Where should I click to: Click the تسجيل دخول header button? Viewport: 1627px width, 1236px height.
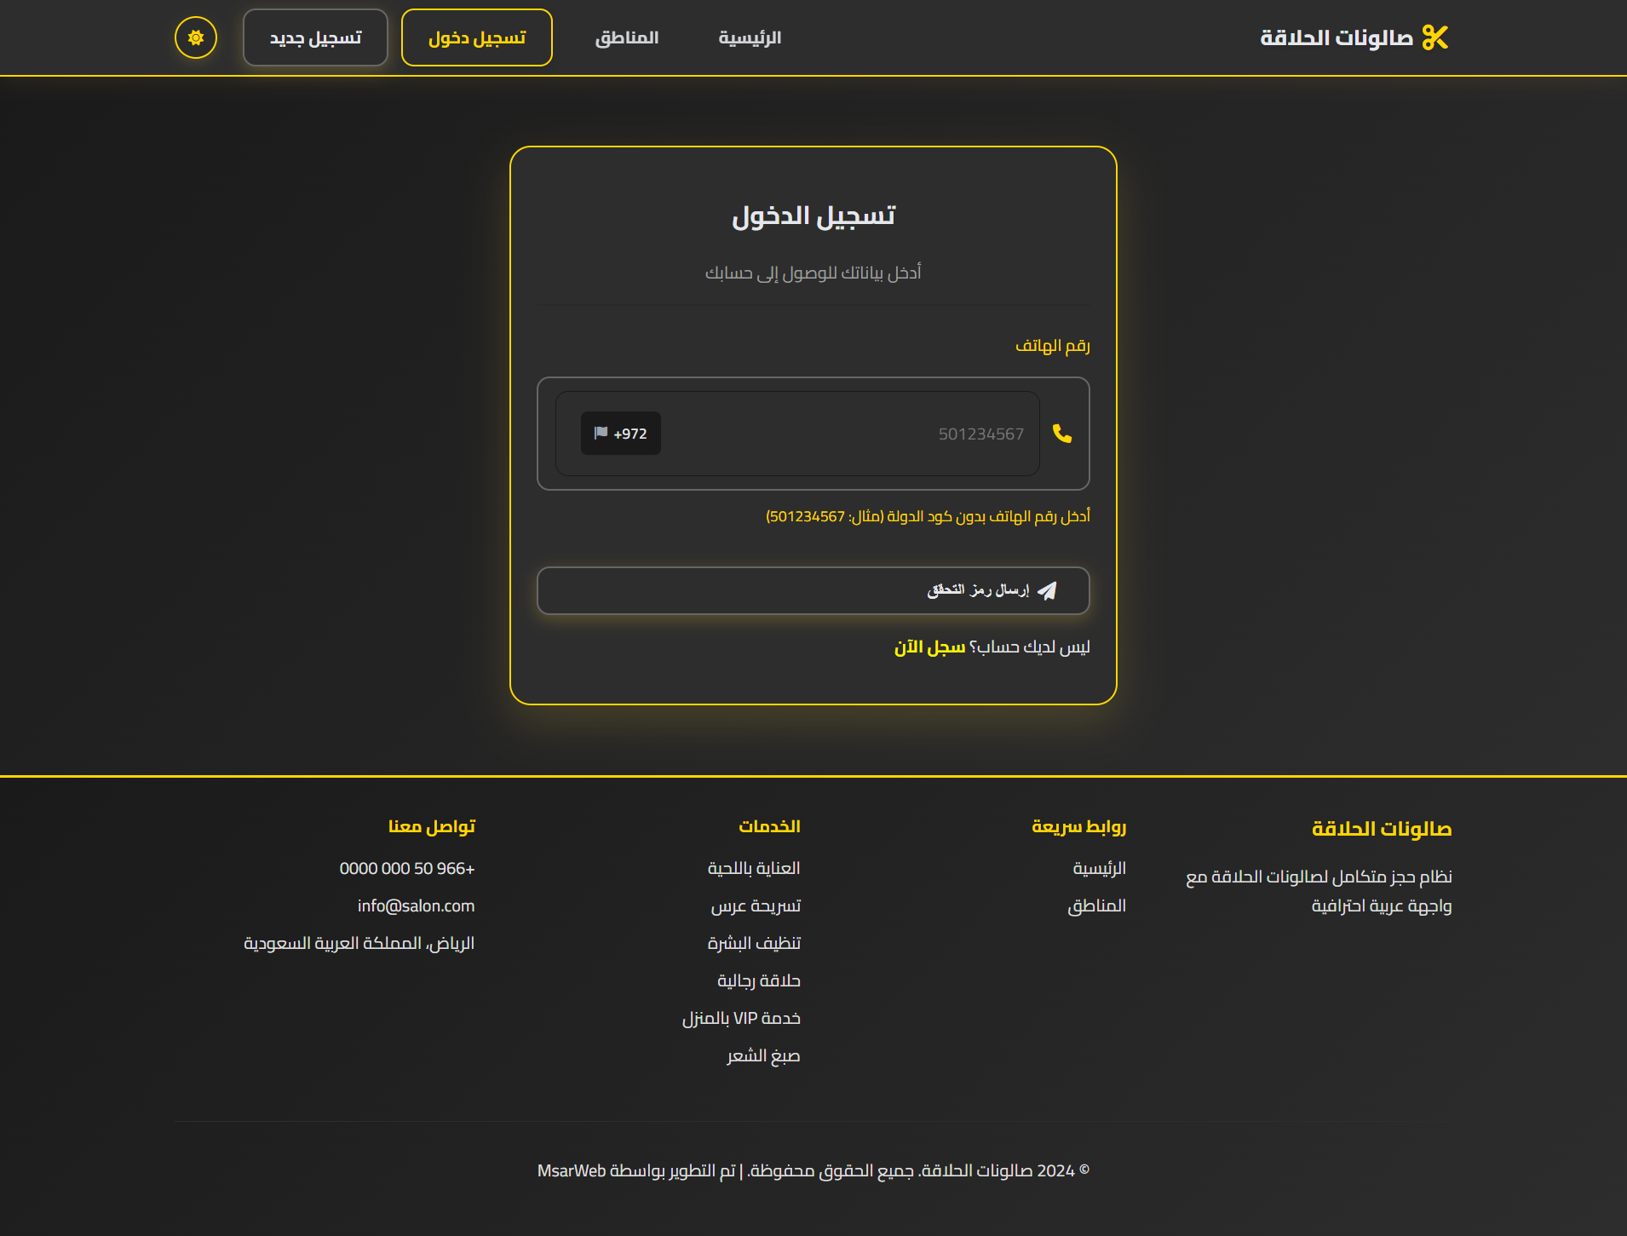point(477,37)
